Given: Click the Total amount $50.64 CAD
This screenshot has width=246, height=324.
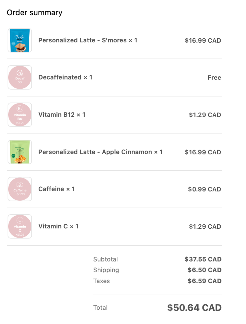Looking at the screenshot, I should tap(194, 308).
